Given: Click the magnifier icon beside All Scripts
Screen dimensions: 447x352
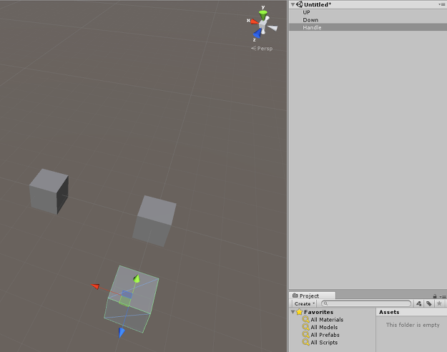Looking at the screenshot, I should [306, 342].
